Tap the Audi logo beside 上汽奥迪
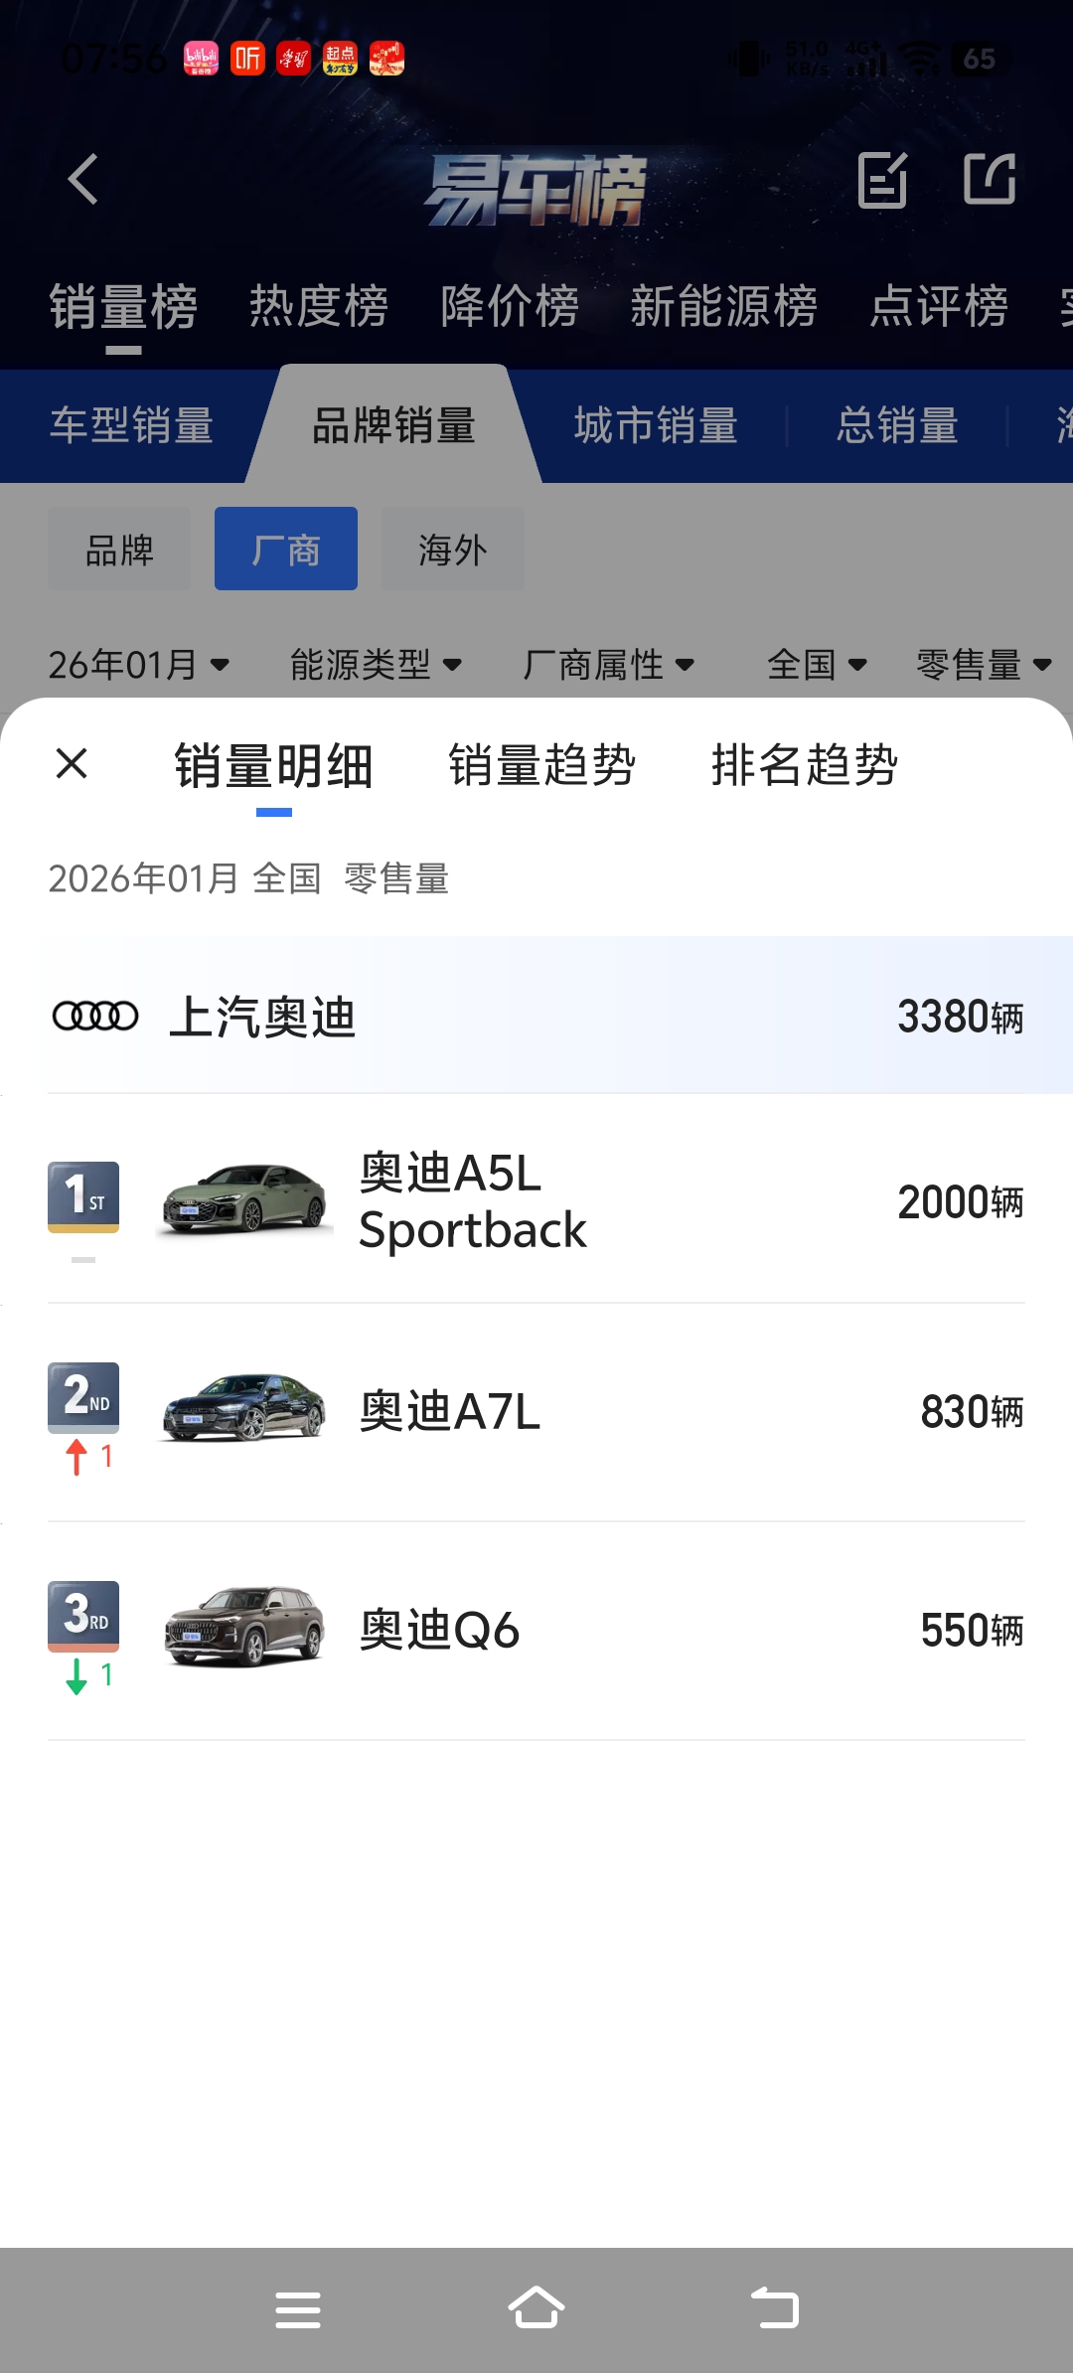 95,1016
